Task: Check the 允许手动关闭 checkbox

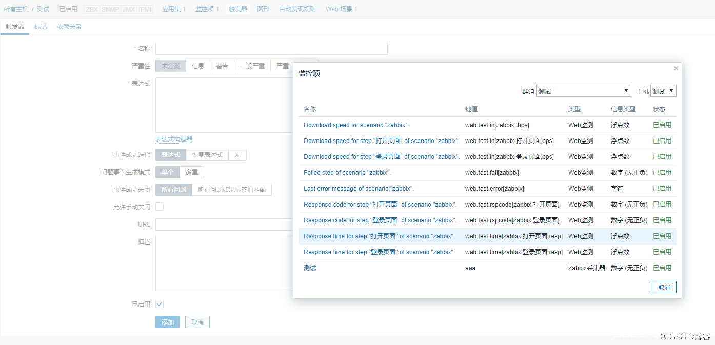Action: click(160, 207)
